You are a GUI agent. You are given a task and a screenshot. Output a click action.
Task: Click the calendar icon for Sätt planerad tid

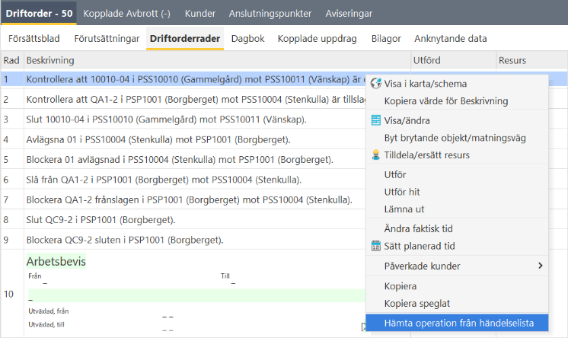coord(375,246)
